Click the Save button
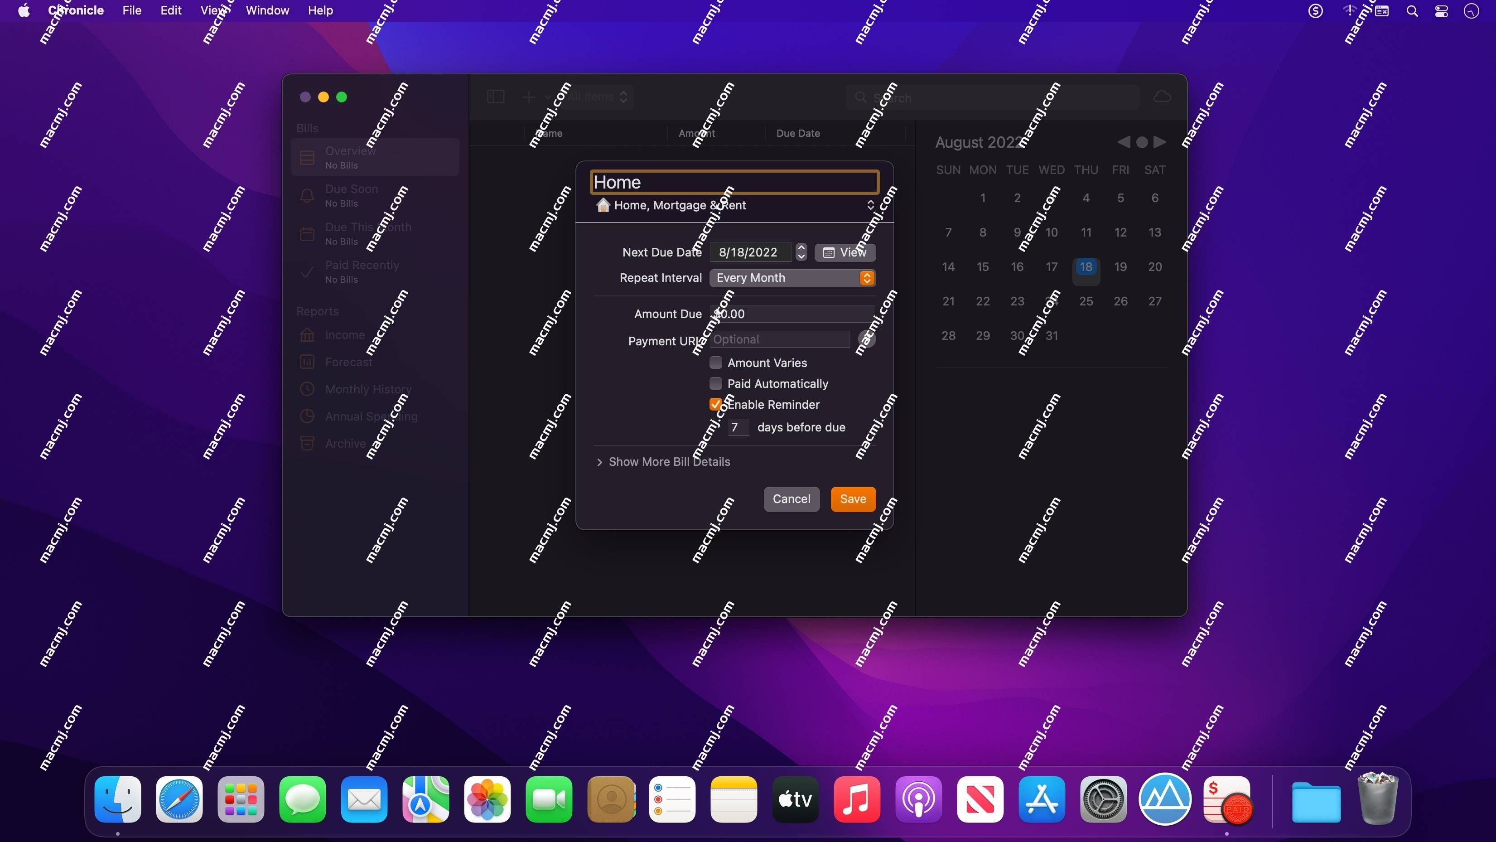Viewport: 1496px width, 842px height. [x=853, y=498]
